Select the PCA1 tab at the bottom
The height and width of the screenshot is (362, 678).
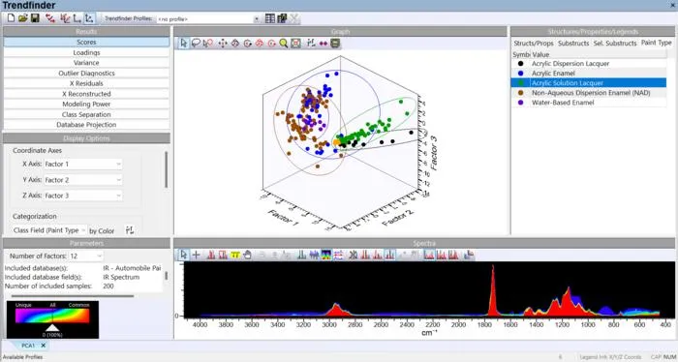[x=33, y=346]
